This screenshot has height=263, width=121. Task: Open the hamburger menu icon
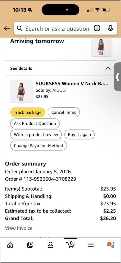pos(91,245)
